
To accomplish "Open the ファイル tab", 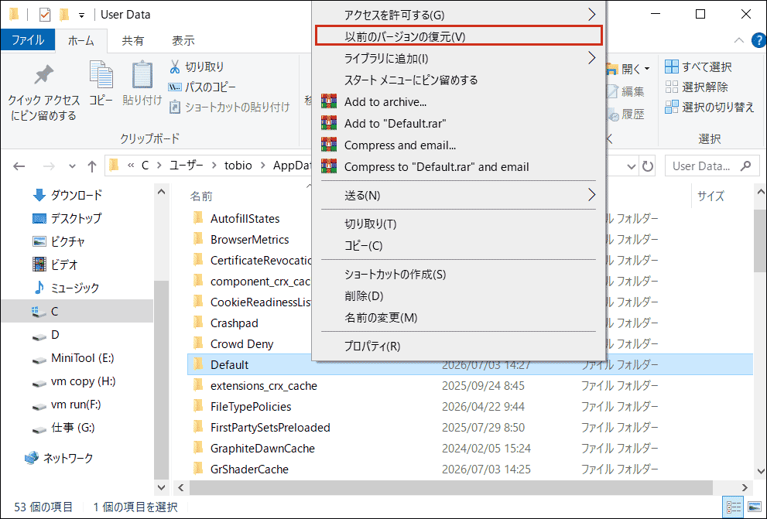I will tap(28, 40).
